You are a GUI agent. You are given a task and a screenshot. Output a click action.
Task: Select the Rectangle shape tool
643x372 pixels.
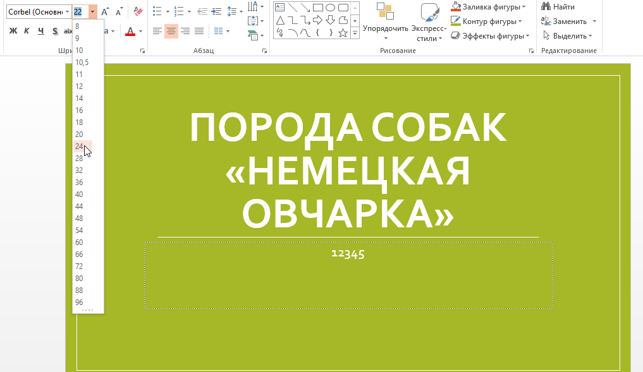318,8
